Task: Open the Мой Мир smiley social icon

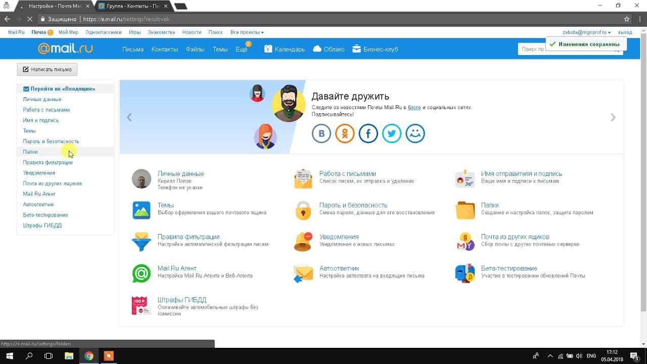Action: [x=415, y=133]
